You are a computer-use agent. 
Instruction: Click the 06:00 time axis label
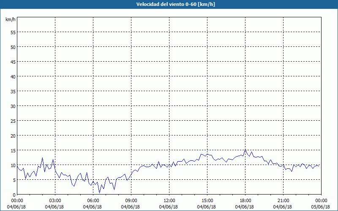pyautogui.click(x=93, y=201)
